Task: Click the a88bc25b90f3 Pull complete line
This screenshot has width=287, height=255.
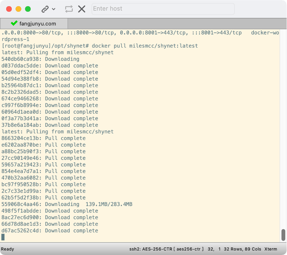Action: pos(43,151)
